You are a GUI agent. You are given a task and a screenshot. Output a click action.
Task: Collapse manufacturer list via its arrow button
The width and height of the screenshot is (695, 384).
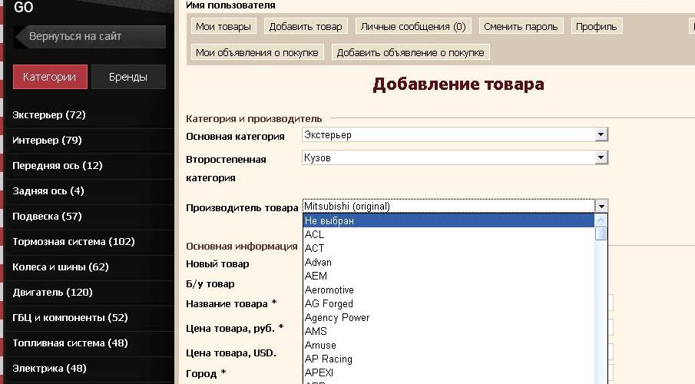(x=601, y=206)
